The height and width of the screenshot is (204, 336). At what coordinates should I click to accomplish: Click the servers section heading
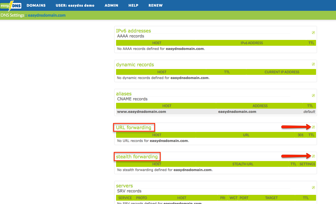(124, 186)
